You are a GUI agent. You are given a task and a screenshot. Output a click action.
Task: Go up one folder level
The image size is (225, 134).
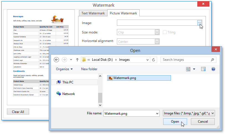pyautogui.click(x=77, y=60)
